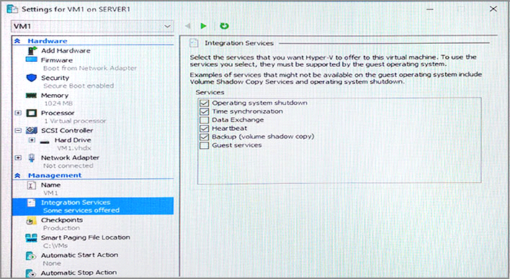
Task: Click the 'Boot from Network Adapter' text
Action: pos(90,68)
